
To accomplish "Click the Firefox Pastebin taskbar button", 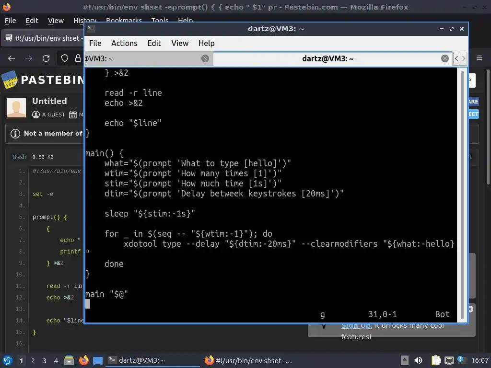I will [249, 360].
